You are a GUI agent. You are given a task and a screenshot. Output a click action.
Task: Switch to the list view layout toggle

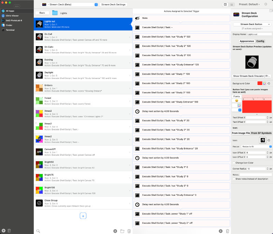point(232,4)
